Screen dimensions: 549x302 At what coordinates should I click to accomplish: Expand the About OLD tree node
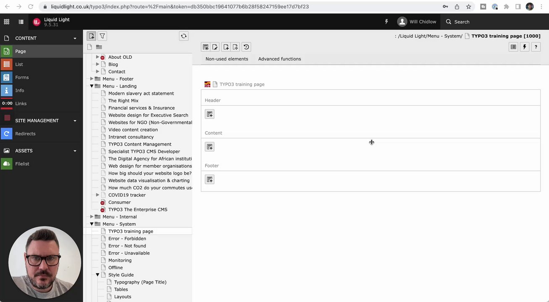97,57
